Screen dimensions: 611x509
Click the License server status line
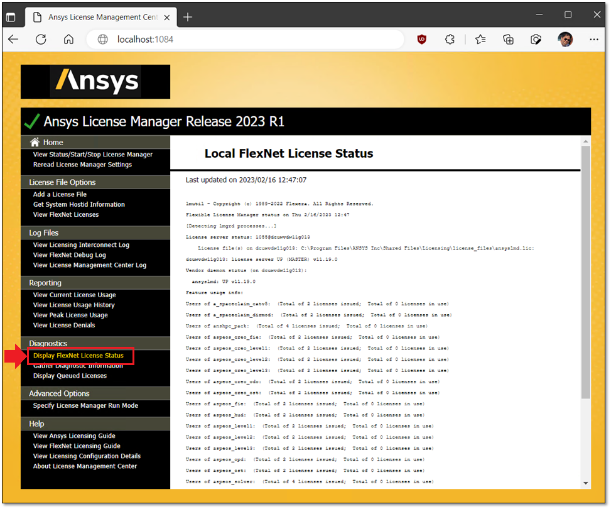248,237
